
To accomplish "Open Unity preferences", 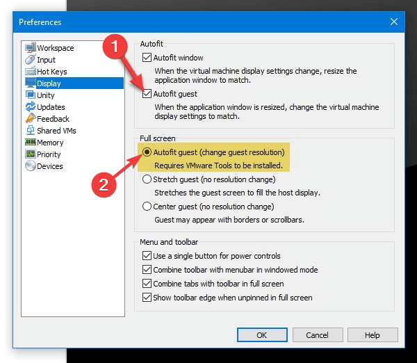I will coord(46,95).
